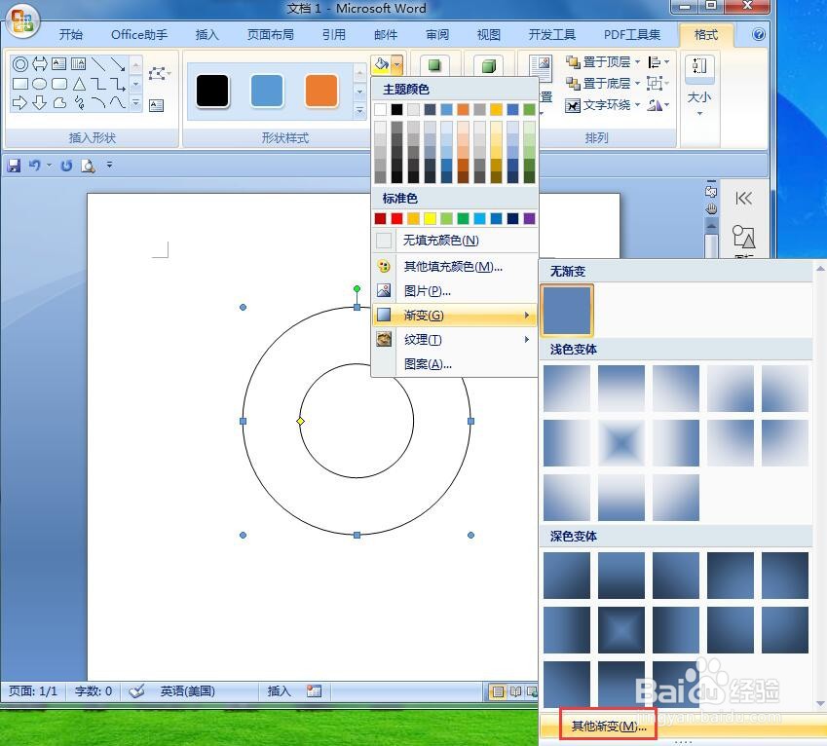Pick the orange shape style swatch
This screenshot has width=827, height=746.
coord(321,91)
